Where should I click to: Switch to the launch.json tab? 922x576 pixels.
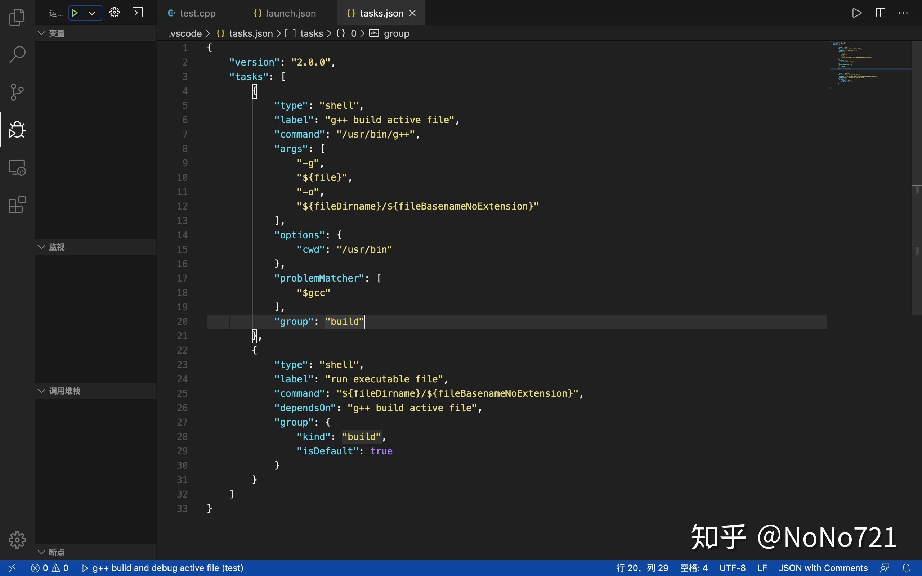click(291, 13)
